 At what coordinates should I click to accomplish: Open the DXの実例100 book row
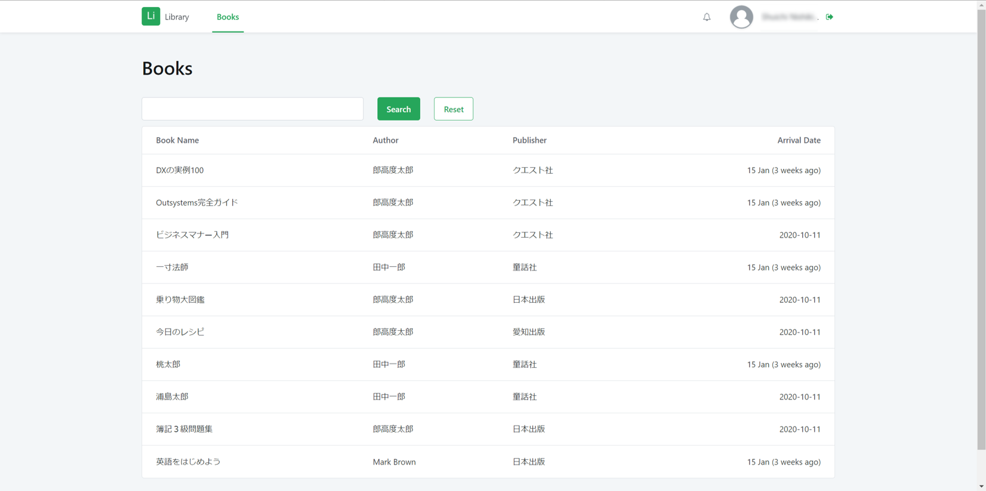pos(488,170)
